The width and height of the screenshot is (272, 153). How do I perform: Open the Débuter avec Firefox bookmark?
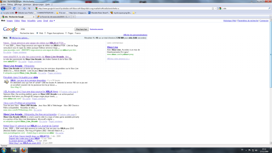tap(24, 13)
